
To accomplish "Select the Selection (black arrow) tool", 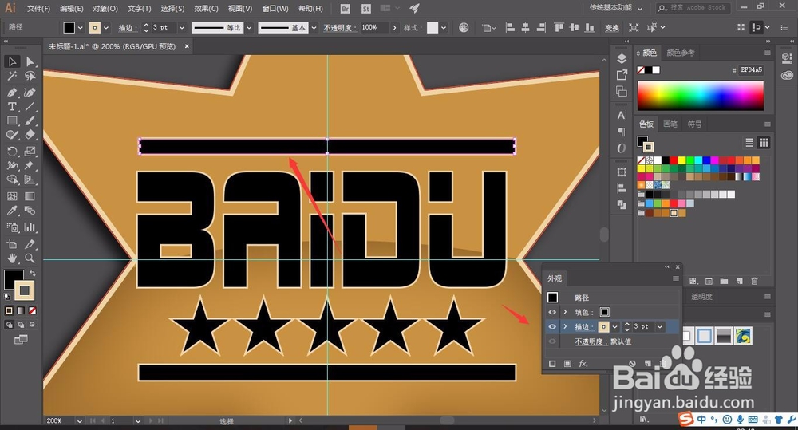I will (12, 61).
